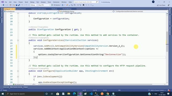172x96 pixels.
Task: Click the search magnifier icon
Action: 97,2
